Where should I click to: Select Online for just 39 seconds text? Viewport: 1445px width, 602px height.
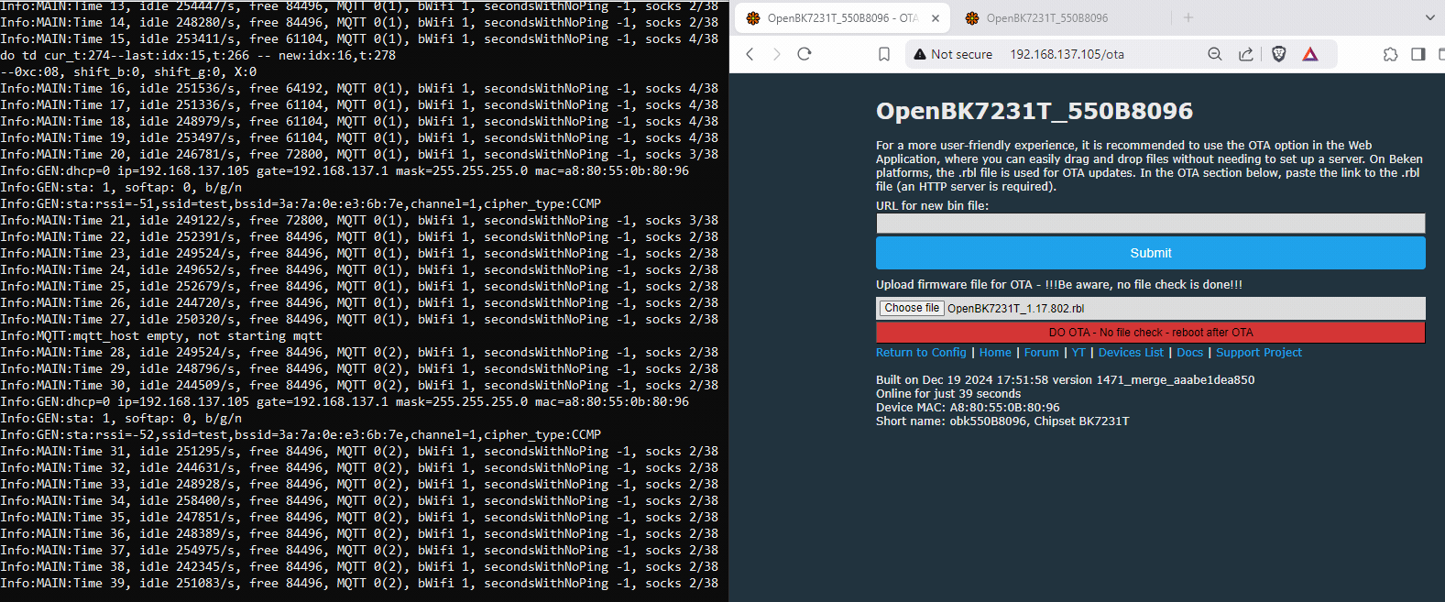(948, 394)
